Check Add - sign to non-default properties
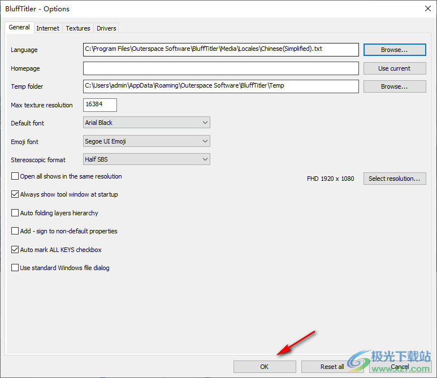The image size is (437, 378). pos(15,231)
